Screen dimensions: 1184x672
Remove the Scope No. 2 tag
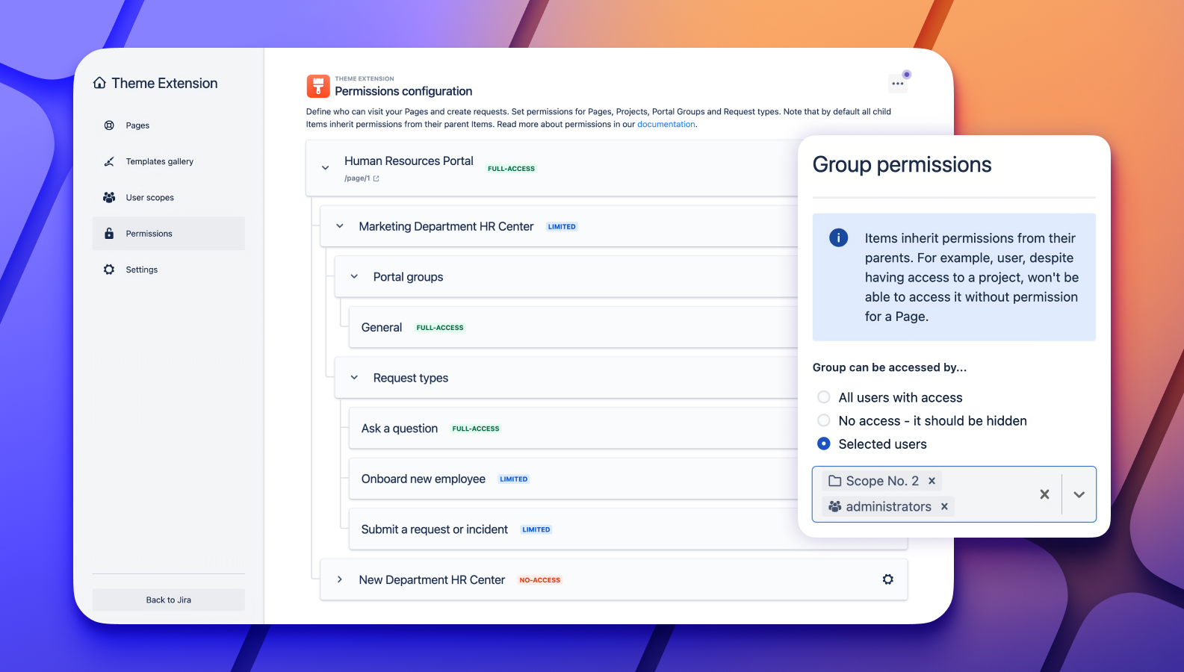coord(932,481)
